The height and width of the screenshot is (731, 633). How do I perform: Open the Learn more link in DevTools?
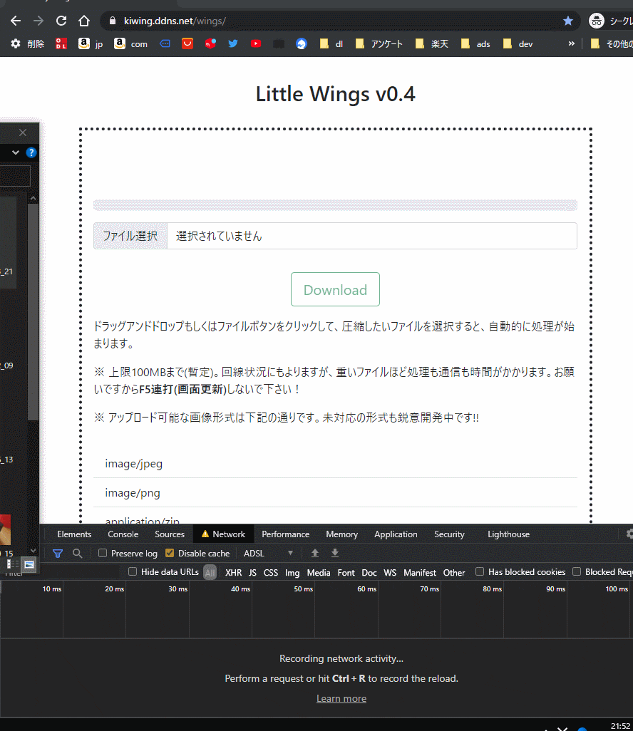coord(341,698)
